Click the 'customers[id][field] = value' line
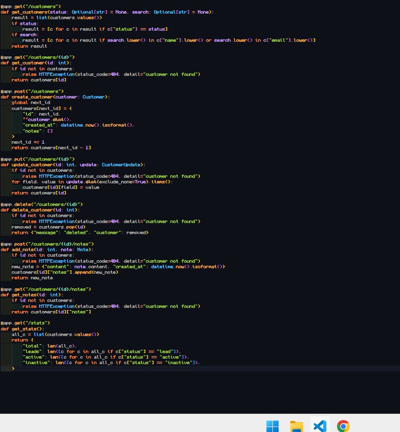 61,187
